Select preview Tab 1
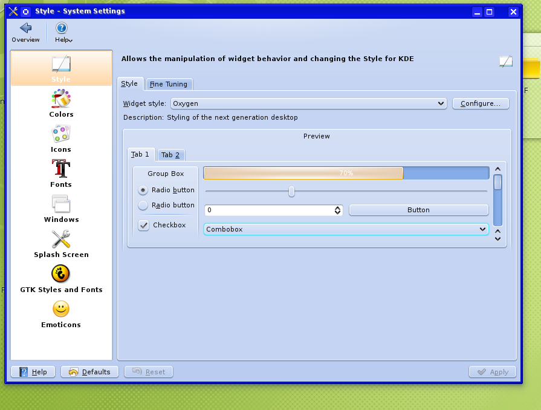 [140, 154]
